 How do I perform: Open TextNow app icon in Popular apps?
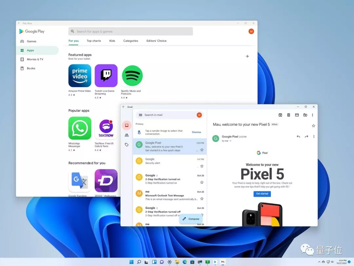[106, 128]
